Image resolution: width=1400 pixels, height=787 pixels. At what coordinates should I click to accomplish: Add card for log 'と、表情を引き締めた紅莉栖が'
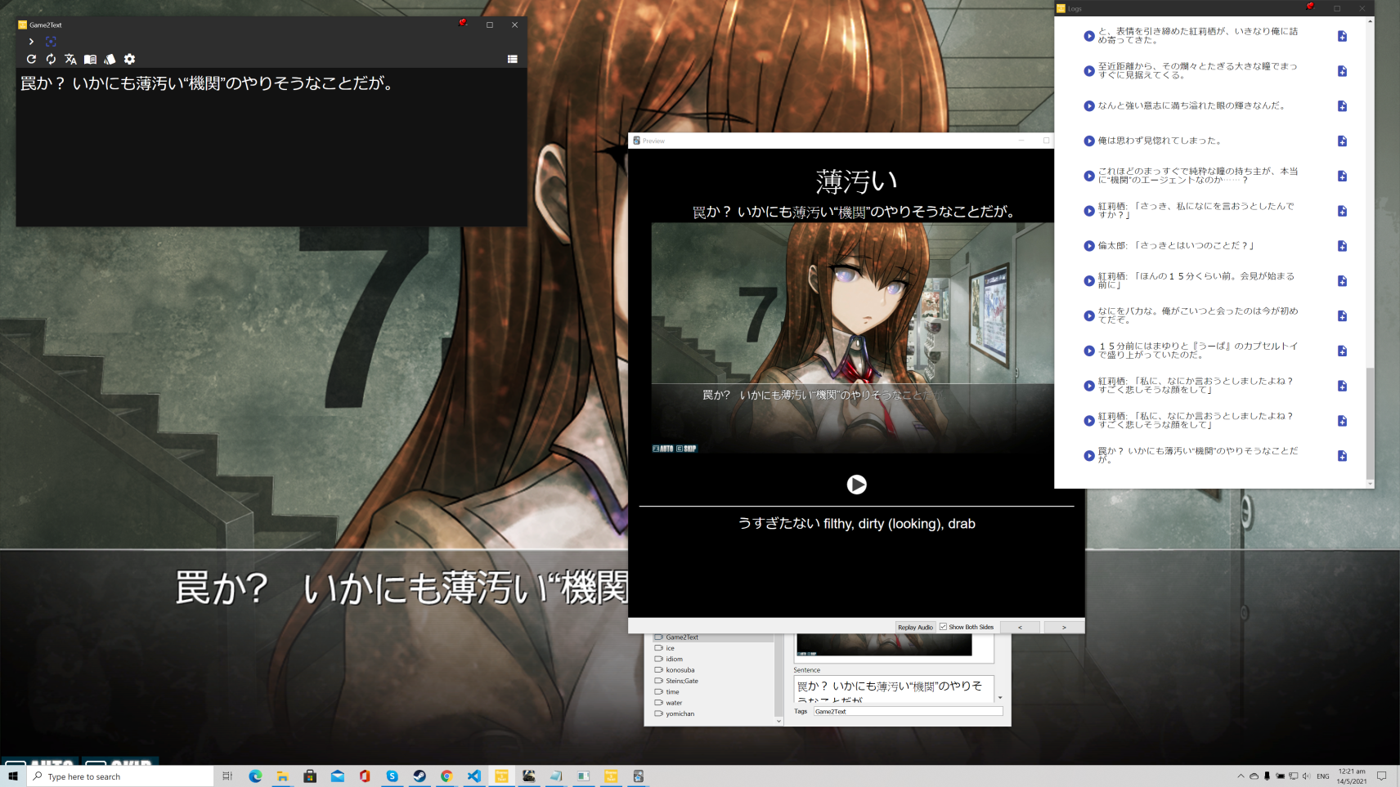tap(1342, 36)
